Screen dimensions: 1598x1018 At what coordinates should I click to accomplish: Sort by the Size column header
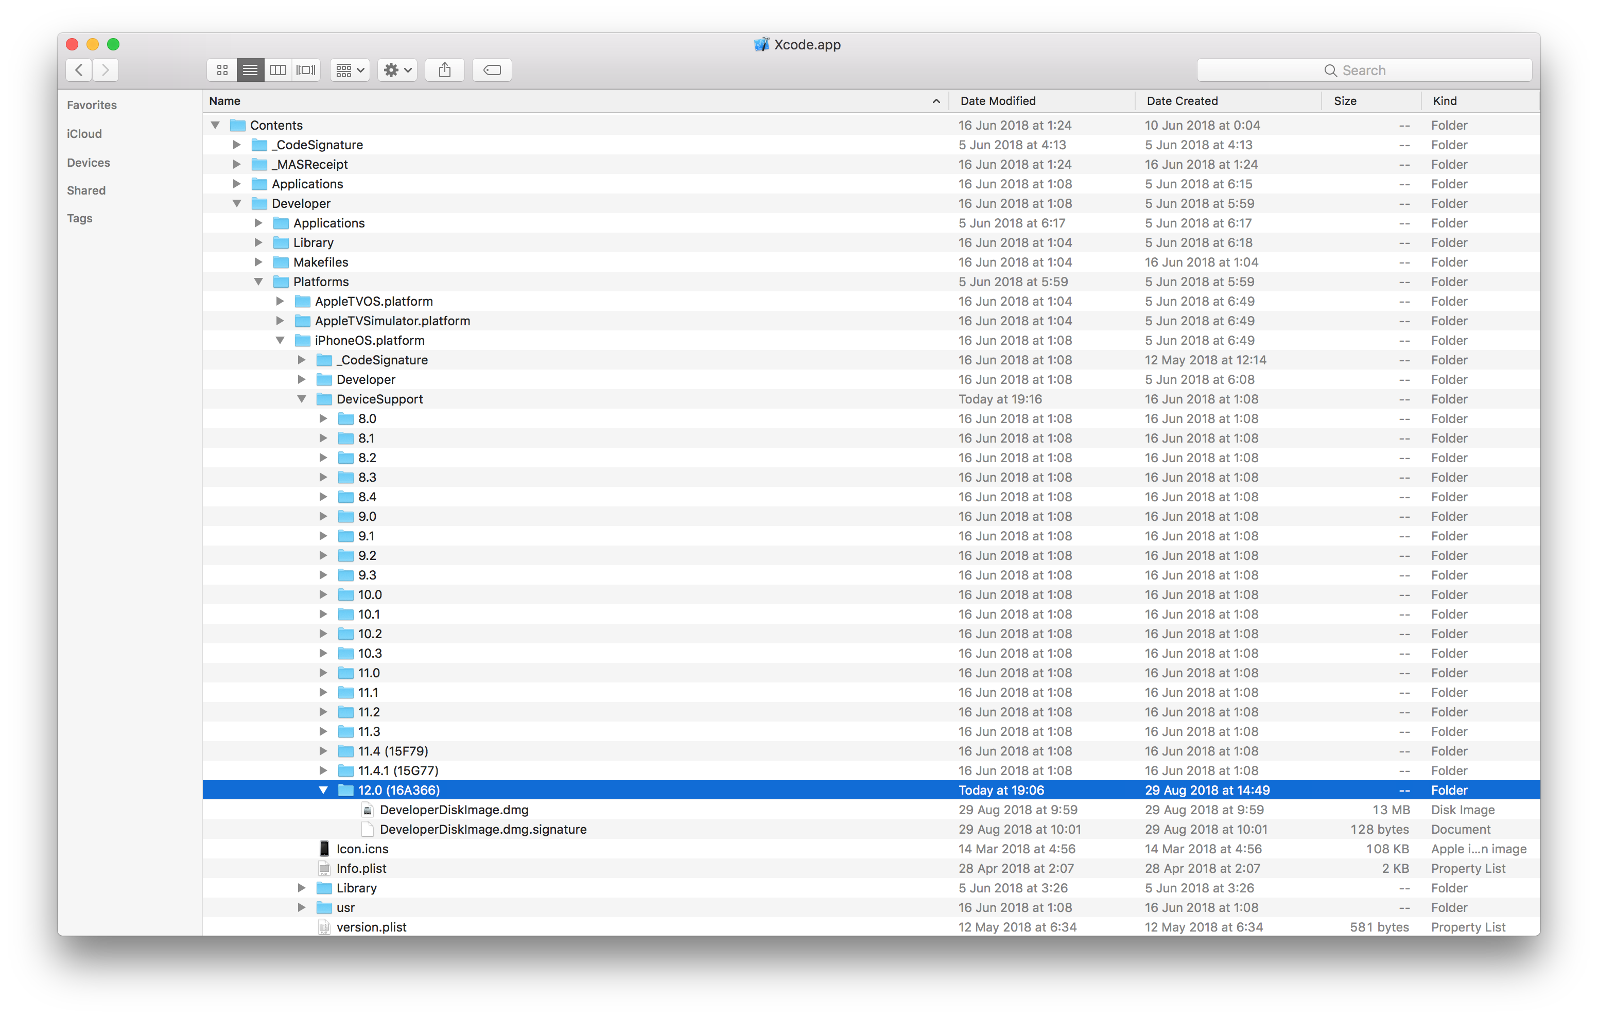point(1371,101)
